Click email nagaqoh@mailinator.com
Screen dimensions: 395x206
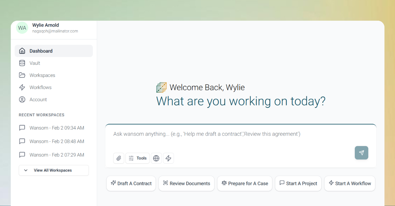tap(55, 31)
